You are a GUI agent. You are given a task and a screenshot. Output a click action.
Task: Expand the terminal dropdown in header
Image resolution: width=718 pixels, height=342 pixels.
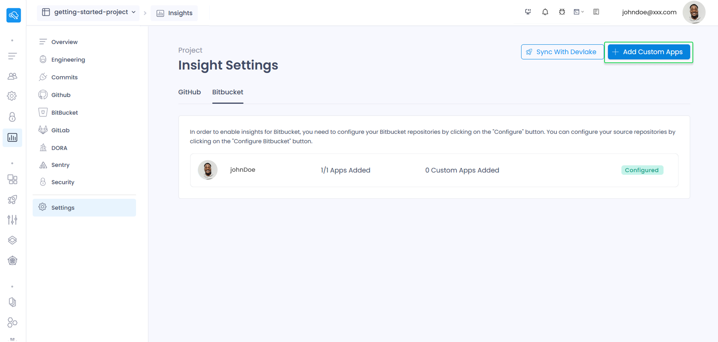(x=579, y=12)
